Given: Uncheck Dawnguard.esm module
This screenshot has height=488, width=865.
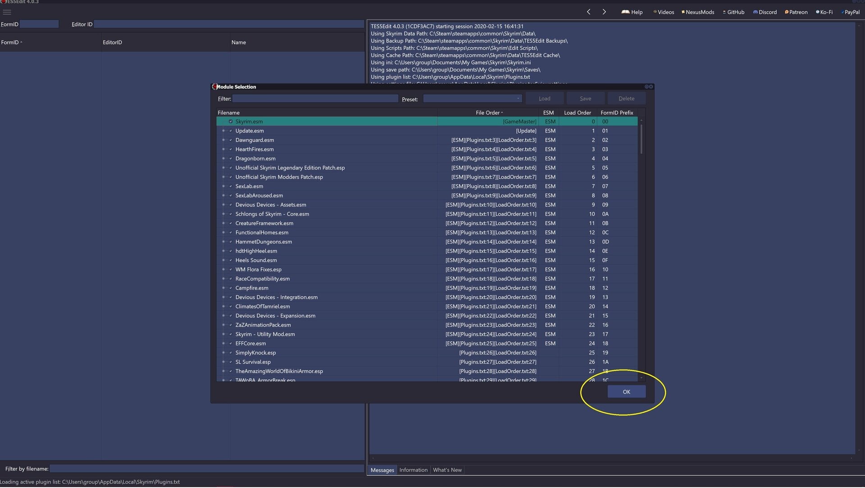Looking at the screenshot, I should tap(231, 140).
